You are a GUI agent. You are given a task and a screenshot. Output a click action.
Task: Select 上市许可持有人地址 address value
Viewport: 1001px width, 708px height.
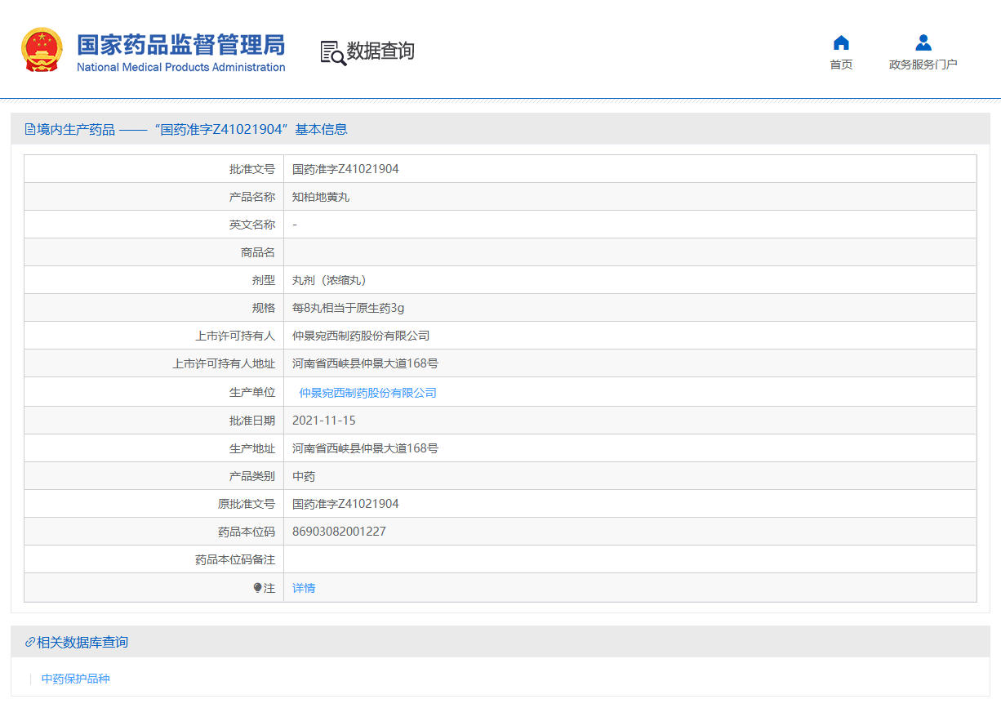[365, 363]
